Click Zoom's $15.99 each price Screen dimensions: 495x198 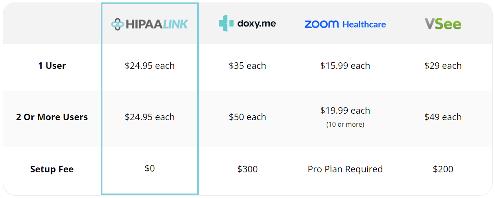tap(345, 66)
